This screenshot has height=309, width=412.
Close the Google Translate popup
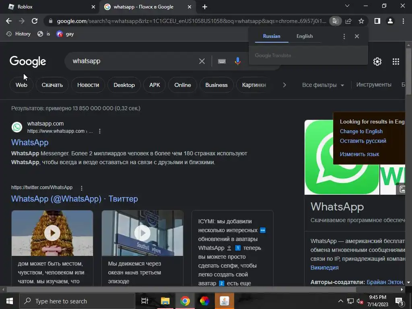click(x=357, y=36)
